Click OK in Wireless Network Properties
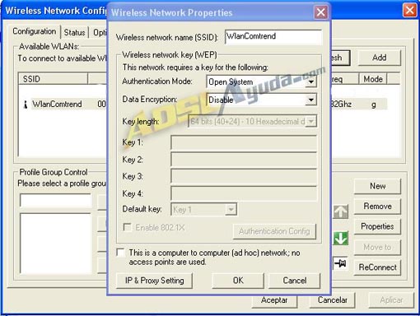 pos(238,281)
